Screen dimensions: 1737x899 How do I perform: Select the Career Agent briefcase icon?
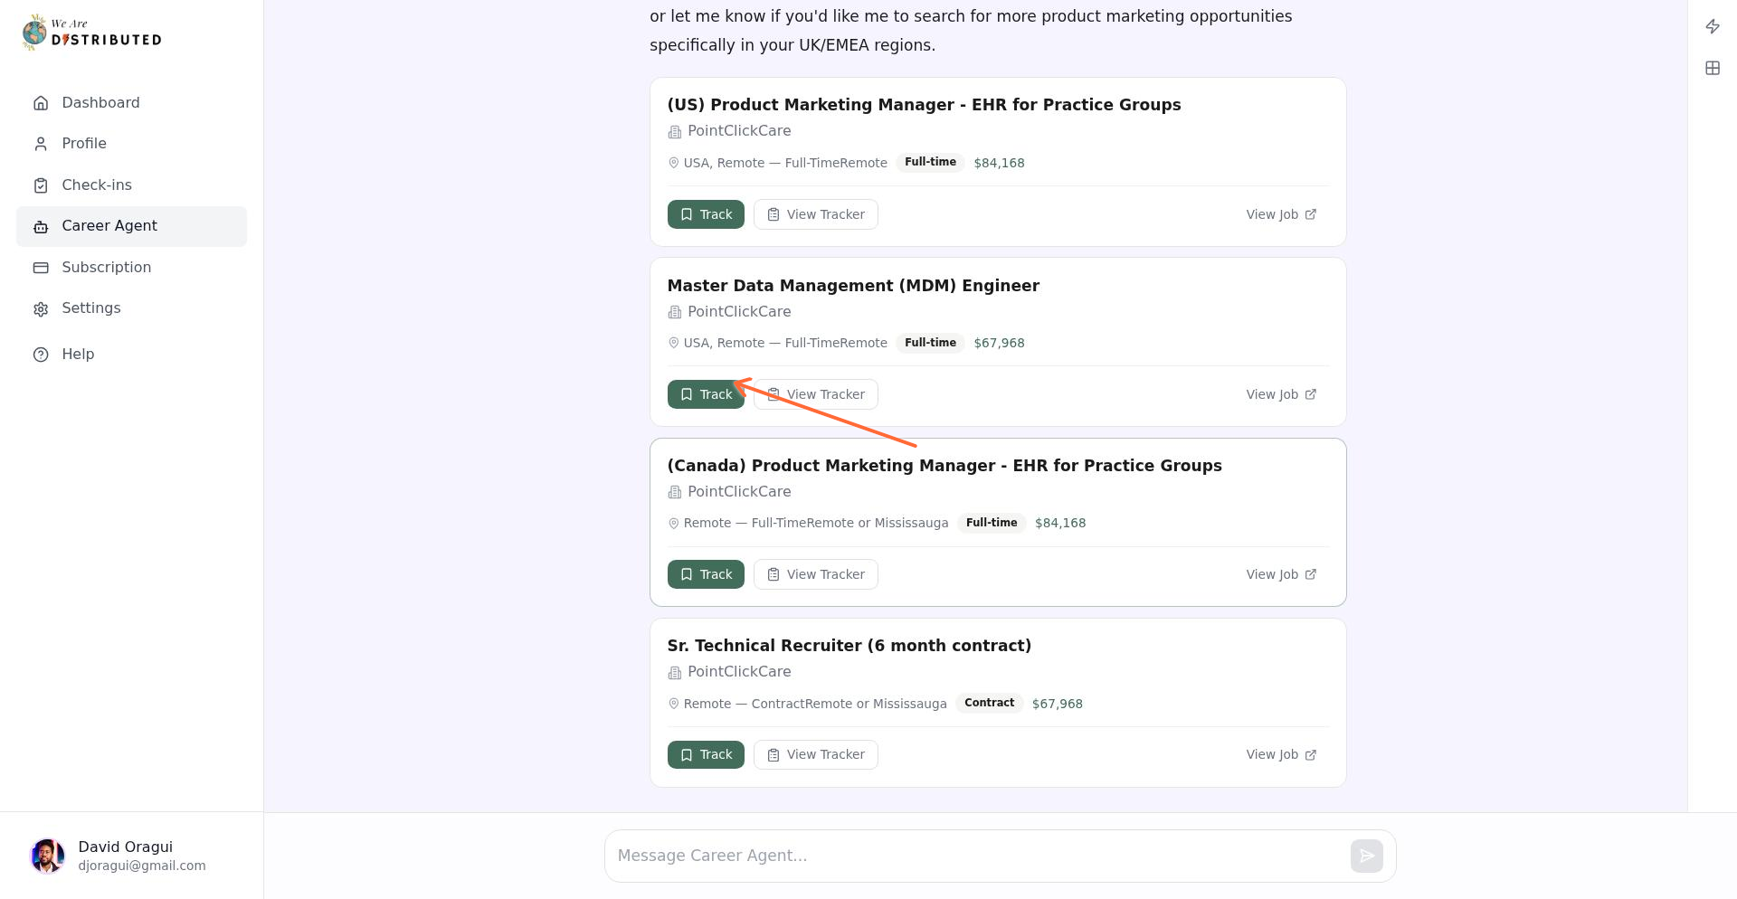[x=41, y=226]
